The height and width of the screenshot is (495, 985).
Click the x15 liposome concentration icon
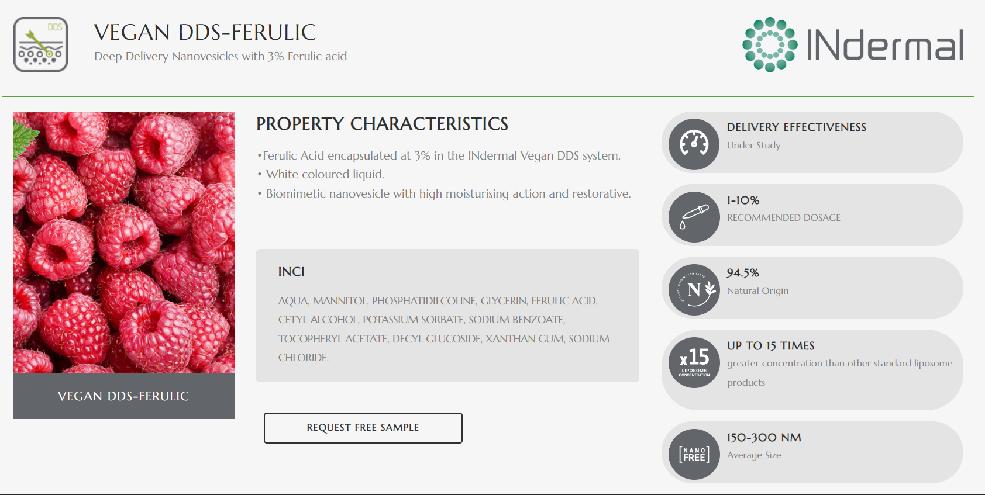(694, 362)
